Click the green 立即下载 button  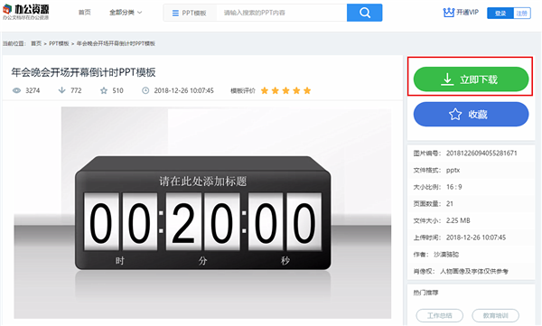[471, 79]
